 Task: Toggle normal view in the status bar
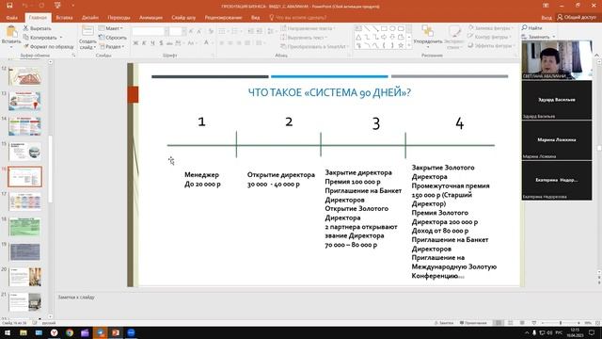point(499,323)
